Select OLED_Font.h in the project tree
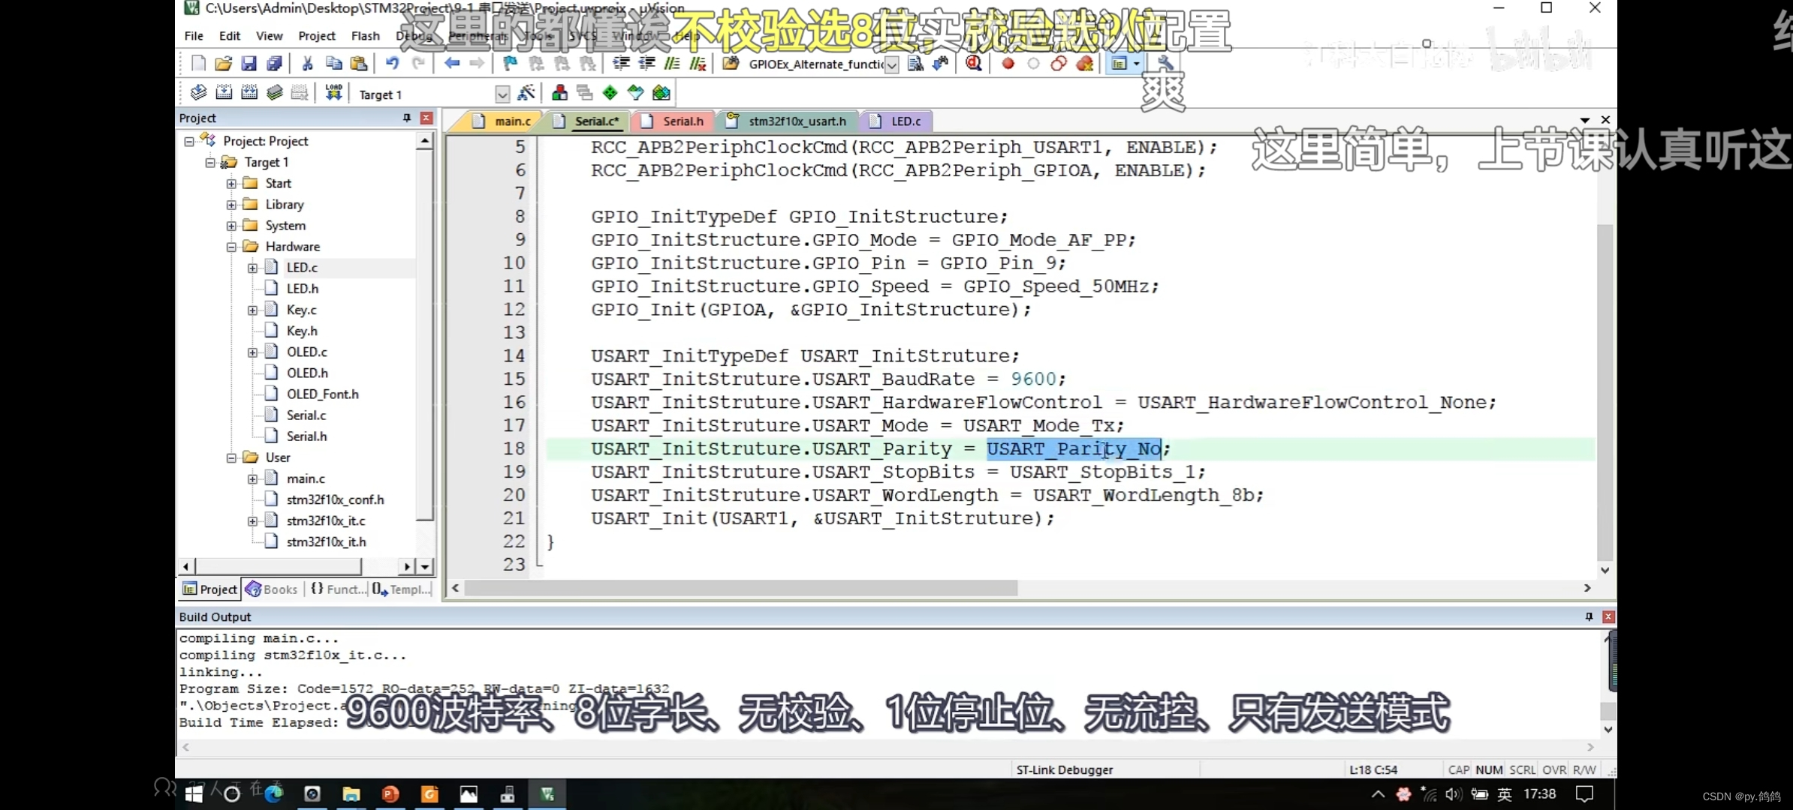The width and height of the screenshot is (1793, 810). tap(323, 394)
